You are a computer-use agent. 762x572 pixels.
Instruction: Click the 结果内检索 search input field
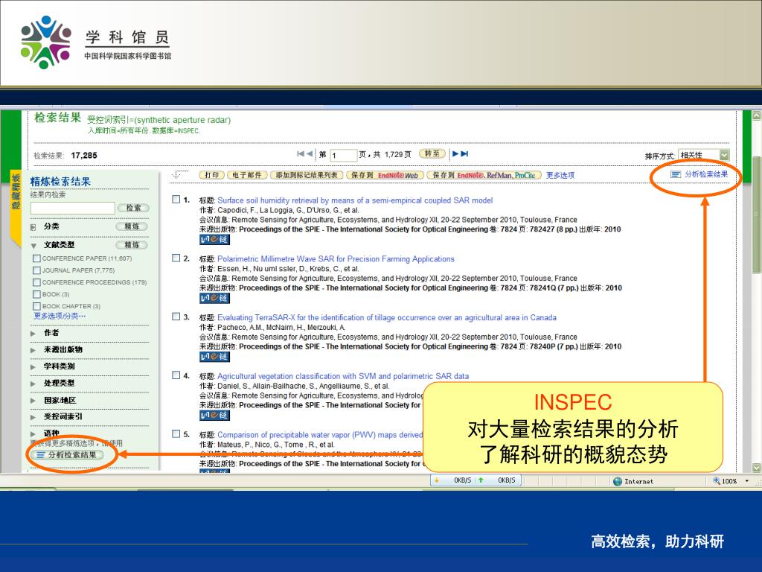point(72,209)
